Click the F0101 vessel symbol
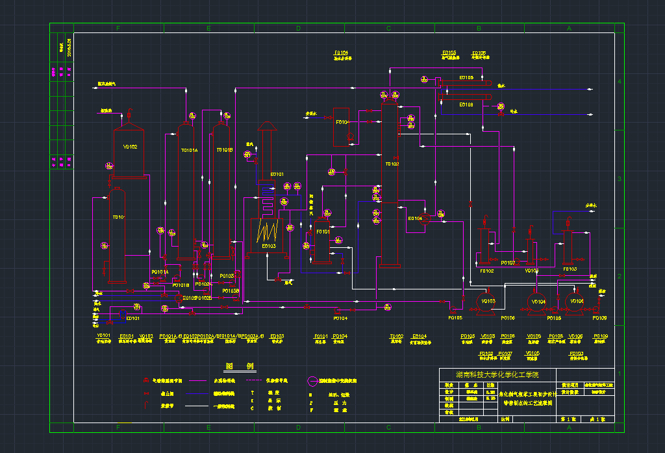 (322, 241)
